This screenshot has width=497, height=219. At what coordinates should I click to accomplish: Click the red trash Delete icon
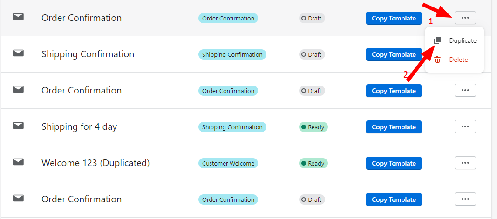click(x=437, y=60)
